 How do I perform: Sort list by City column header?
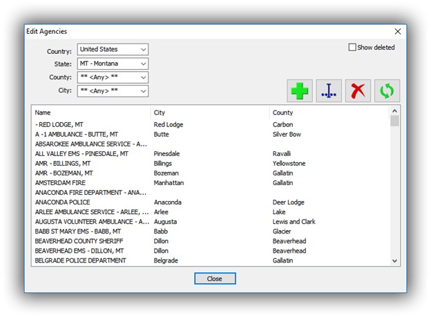point(210,113)
